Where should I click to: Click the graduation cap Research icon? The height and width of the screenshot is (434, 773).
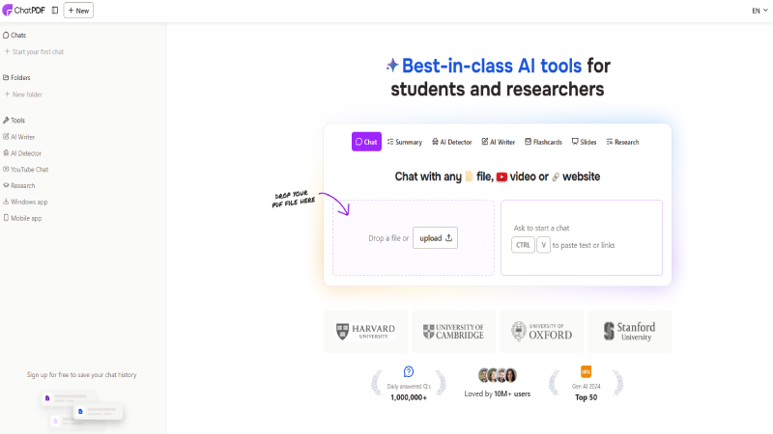point(6,185)
